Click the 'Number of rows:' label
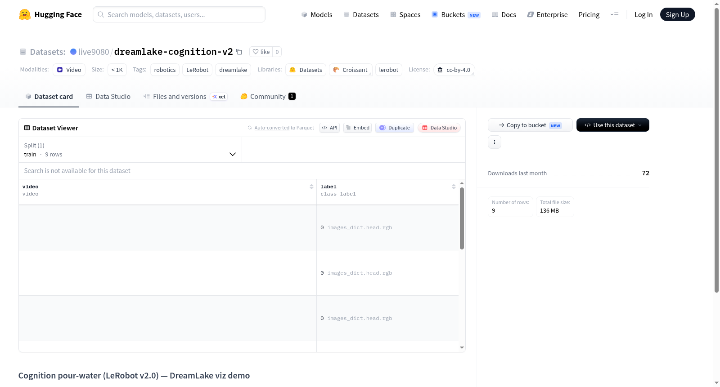 (x=511, y=202)
